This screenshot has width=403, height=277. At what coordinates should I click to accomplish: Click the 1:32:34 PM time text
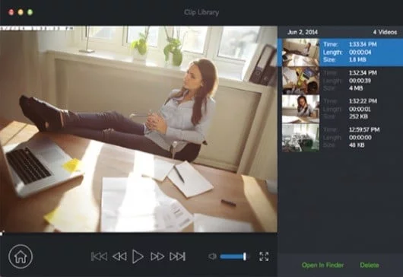click(x=363, y=73)
